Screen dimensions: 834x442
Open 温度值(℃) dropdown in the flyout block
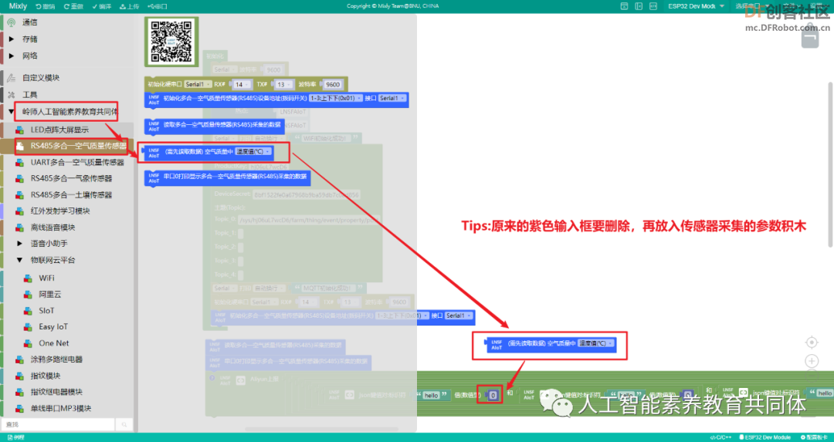(x=253, y=151)
